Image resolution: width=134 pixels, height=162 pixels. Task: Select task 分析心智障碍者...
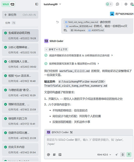click(x=20, y=50)
